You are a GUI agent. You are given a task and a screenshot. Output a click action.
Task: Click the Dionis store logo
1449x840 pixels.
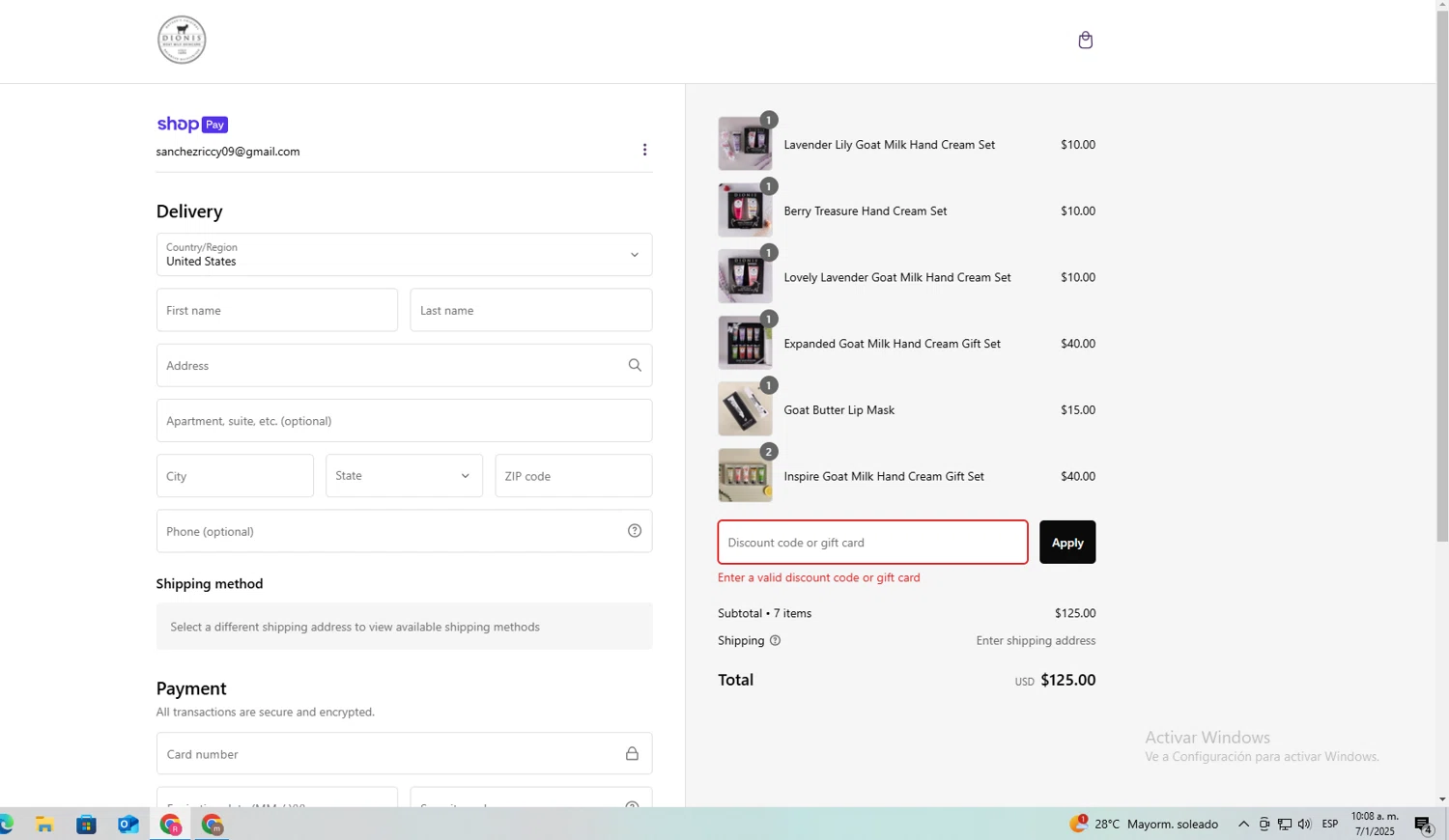pyautogui.click(x=182, y=40)
